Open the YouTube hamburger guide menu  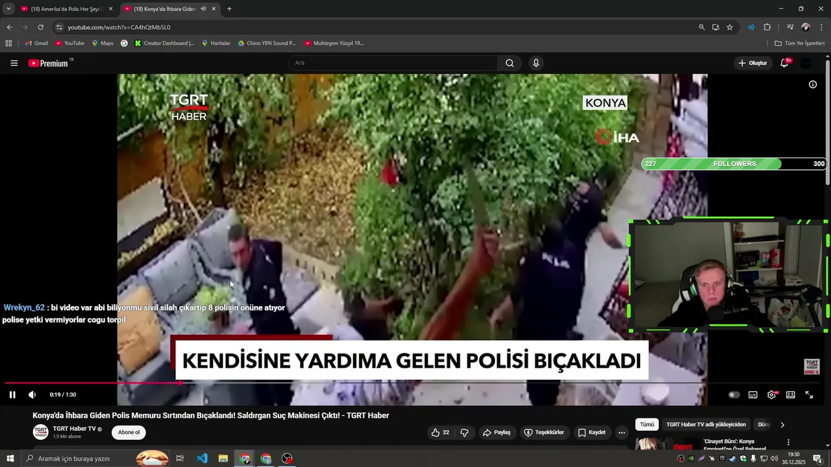(x=14, y=63)
